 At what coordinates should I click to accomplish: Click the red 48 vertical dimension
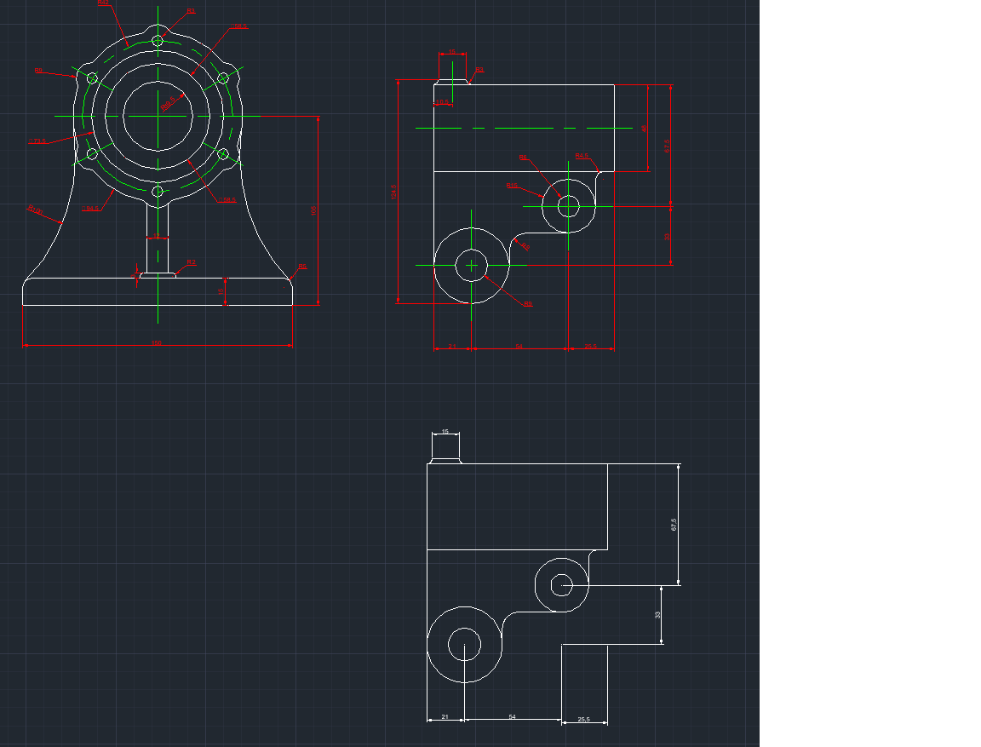point(645,129)
